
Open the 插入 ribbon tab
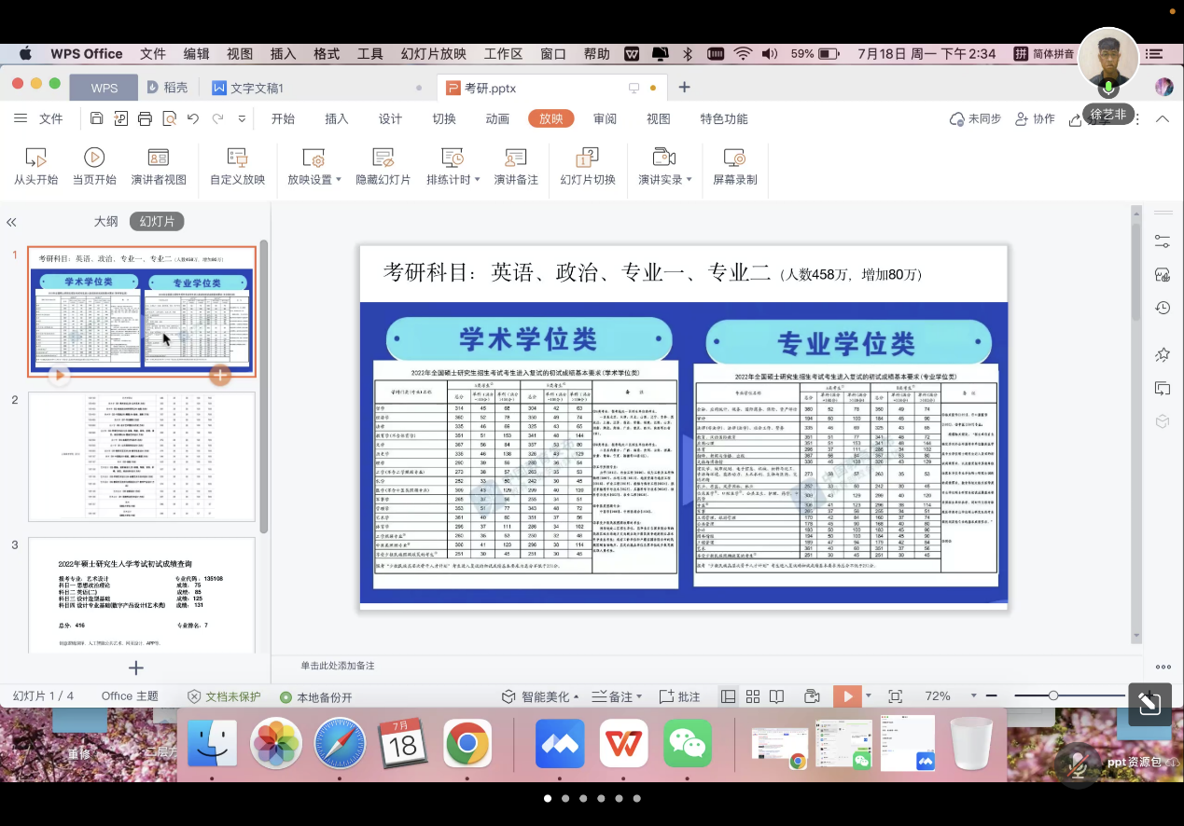point(337,118)
